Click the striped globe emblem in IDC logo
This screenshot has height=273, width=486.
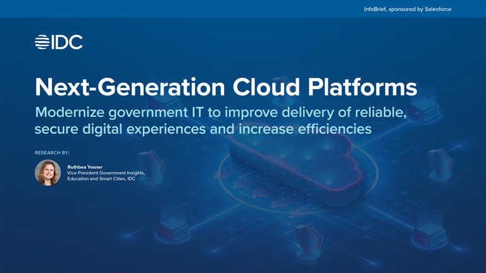[42, 42]
